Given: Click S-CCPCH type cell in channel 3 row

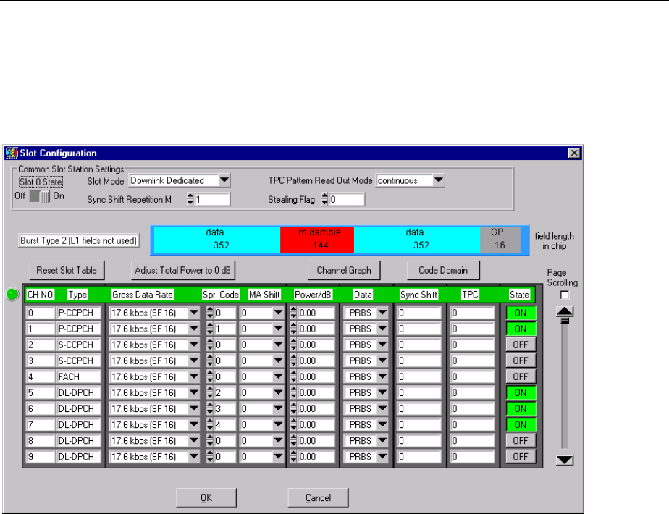Looking at the screenshot, I should point(78,361).
